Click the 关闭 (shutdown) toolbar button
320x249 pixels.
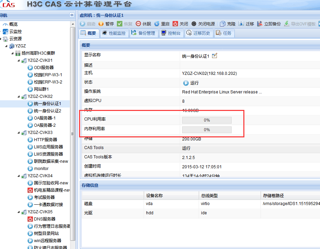[x=180, y=24]
